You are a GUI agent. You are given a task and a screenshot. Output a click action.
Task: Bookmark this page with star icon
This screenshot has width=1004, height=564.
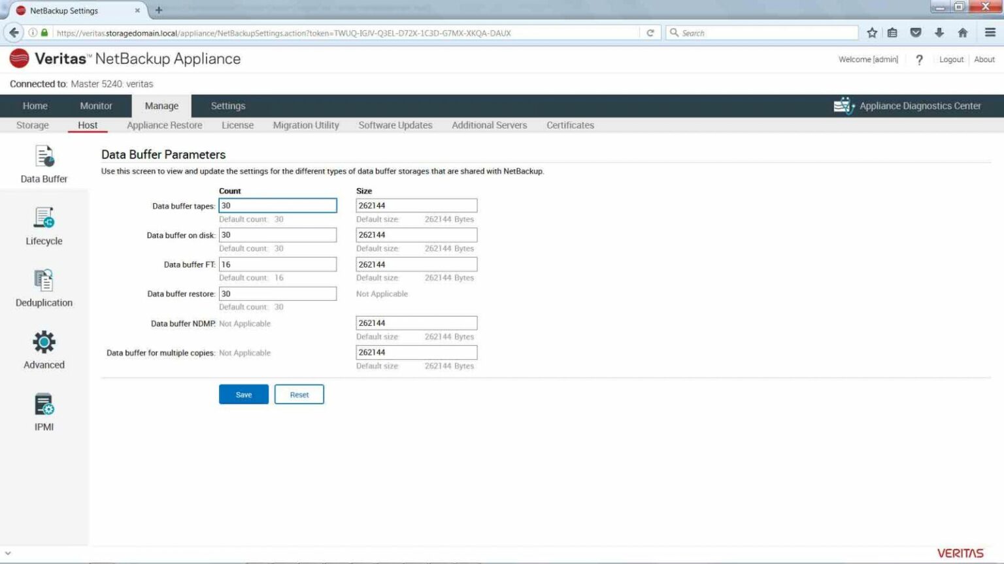point(872,33)
